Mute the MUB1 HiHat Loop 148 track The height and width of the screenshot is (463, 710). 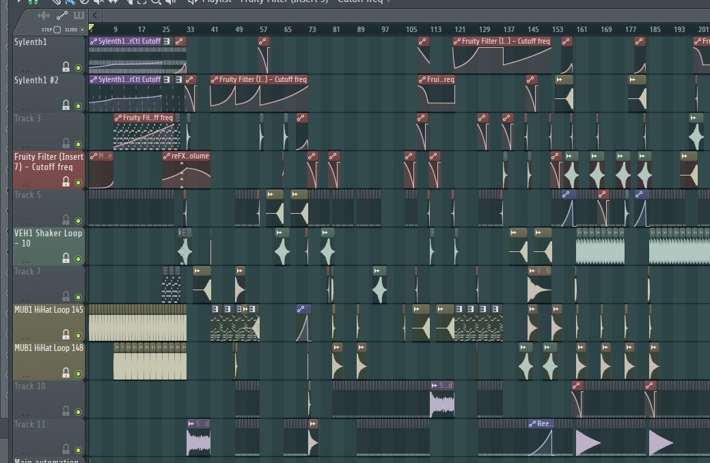click(78, 374)
